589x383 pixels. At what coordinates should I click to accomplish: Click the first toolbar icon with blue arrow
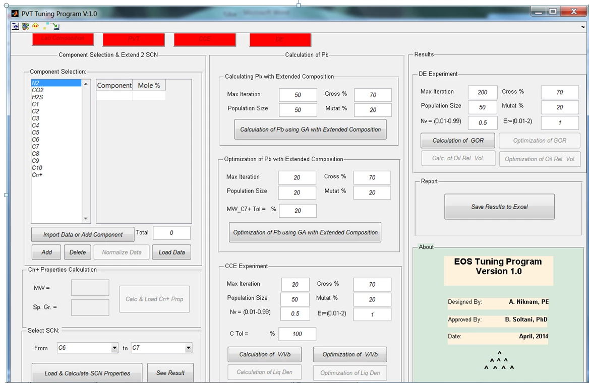pos(15,26)
